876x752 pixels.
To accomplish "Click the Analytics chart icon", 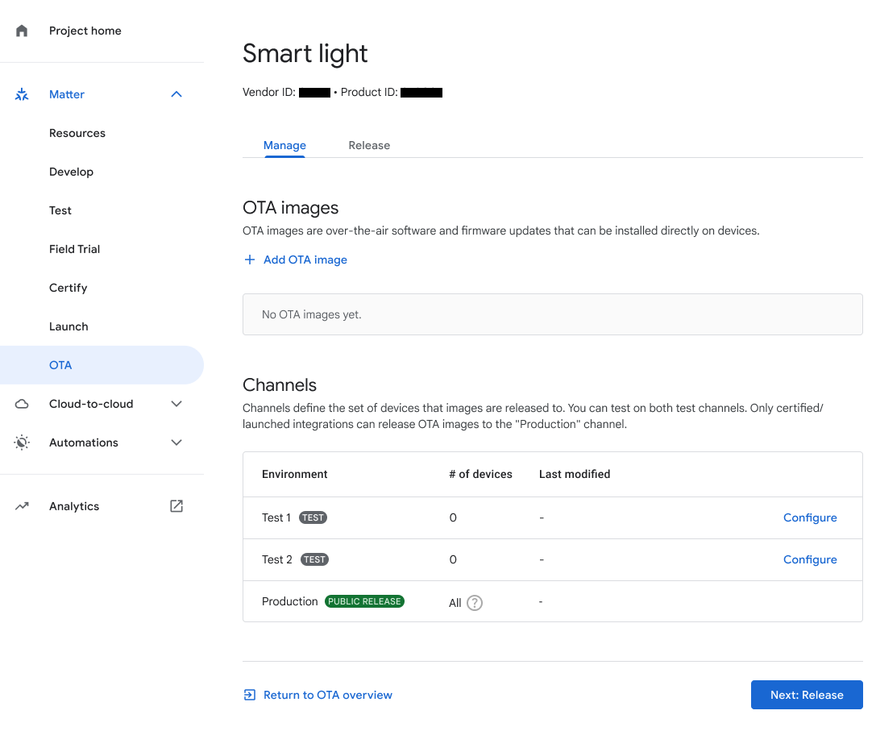I will coord(21,506).
